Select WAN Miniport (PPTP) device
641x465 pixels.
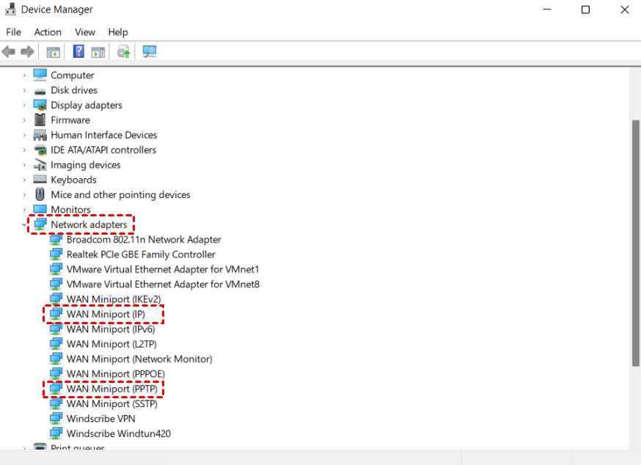click(112, 389)
